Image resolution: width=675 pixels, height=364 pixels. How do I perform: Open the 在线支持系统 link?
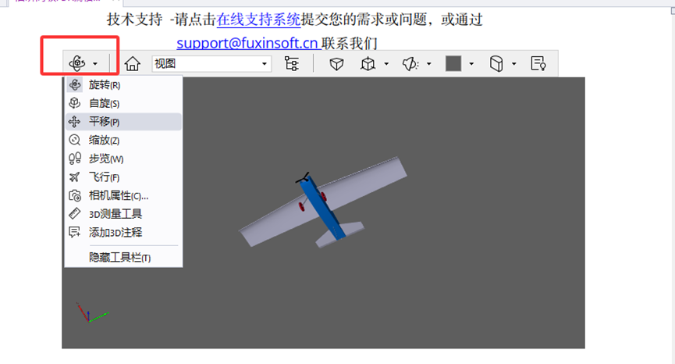point(259,20)
